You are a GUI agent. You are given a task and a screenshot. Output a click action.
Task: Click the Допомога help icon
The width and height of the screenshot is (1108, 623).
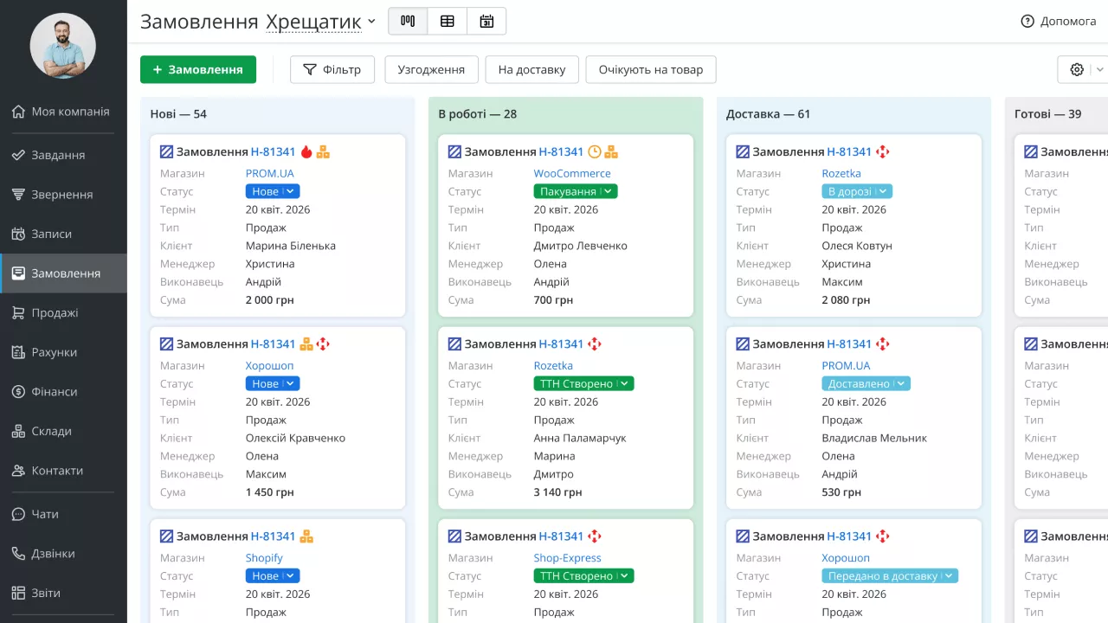click(x=1027, y=22)
